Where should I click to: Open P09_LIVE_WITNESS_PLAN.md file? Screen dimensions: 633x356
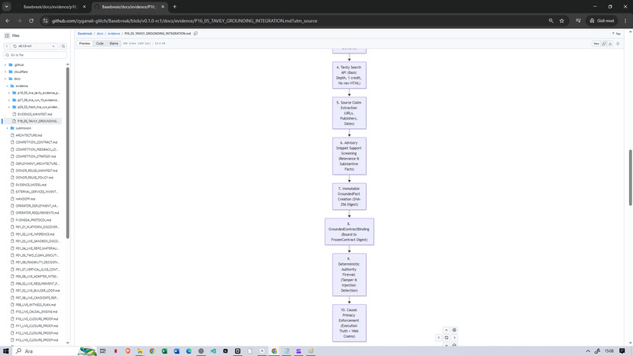(35, 305)
